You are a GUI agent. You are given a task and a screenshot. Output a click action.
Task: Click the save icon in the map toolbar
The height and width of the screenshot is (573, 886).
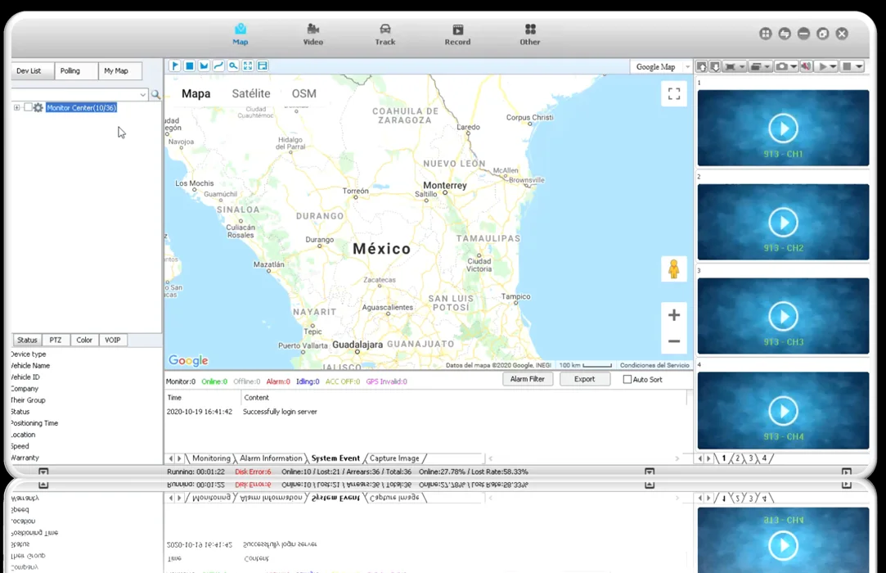pos(263,66)
